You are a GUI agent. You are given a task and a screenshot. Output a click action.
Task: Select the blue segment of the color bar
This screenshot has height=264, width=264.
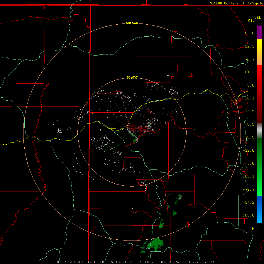[x=259, y=209]
